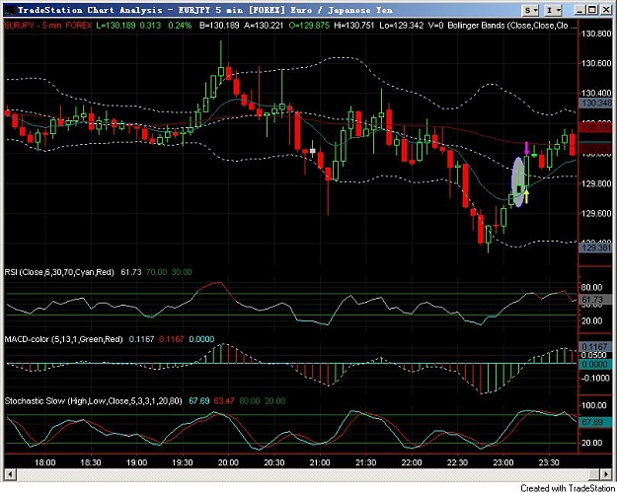Click the '23:30' time axis label
The height and width of the screenshot is (493, 617).
coord(549,462)
